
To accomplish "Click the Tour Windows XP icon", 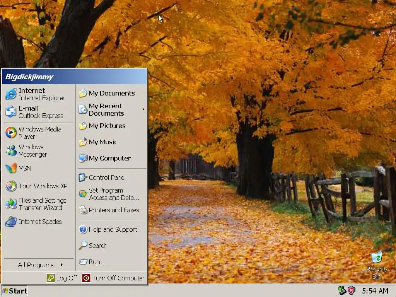I will coord(11,186).
